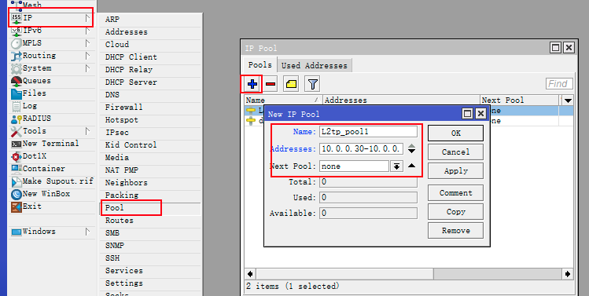Viewport: 589px width, 296px height.
Task: Expand the System submenu arrow
Action: coord(87,68)
